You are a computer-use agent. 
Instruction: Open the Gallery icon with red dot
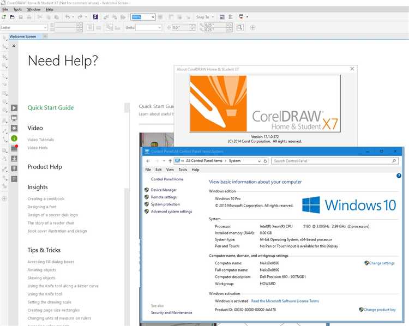[x=14, y=148]
